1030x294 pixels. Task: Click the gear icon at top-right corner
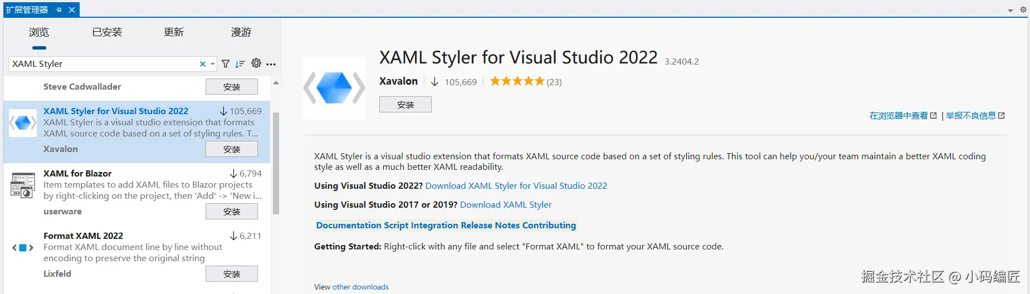[x=1023, y=9]
